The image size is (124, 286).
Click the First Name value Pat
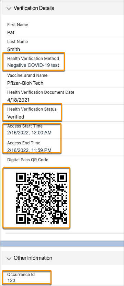coord(11,32)
